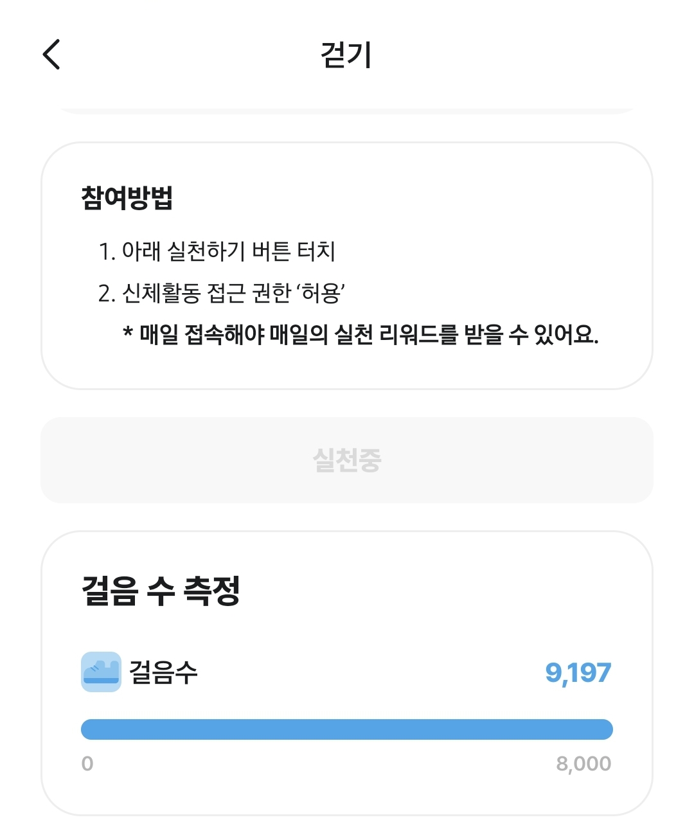Click the 0 start label under bar
The width and height of the screenshot is (694, 822).
tap(87, 764)
